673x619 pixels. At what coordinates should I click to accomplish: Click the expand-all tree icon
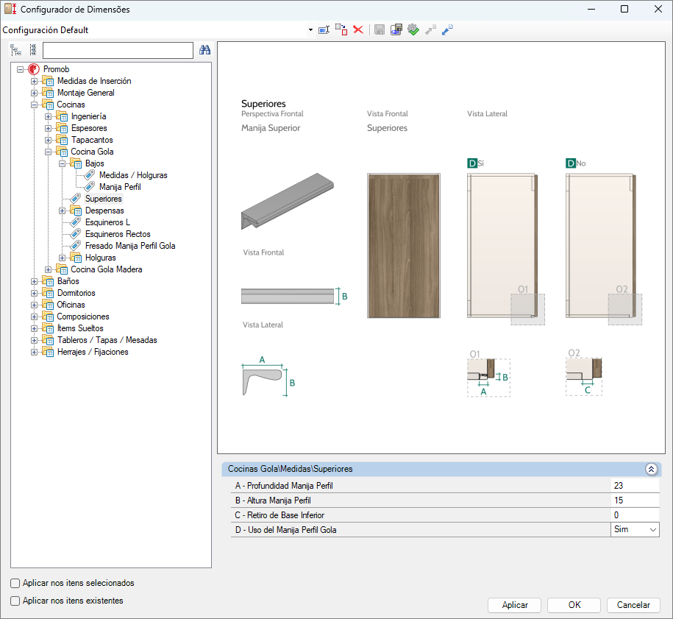coord(16,50)
